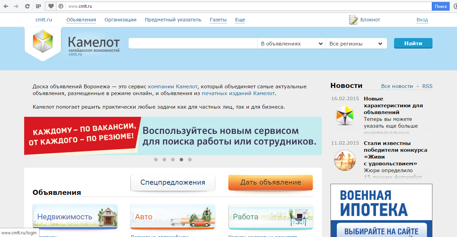Show the first banner slide dot
The image size is (457, 237).
tap(156, 160)
